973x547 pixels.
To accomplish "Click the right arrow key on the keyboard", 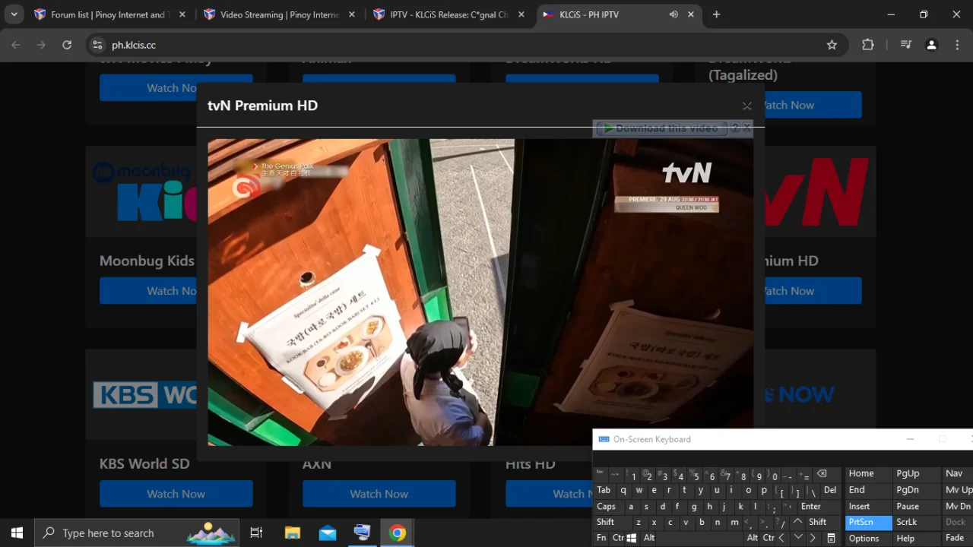I will [x=813, y=538].
